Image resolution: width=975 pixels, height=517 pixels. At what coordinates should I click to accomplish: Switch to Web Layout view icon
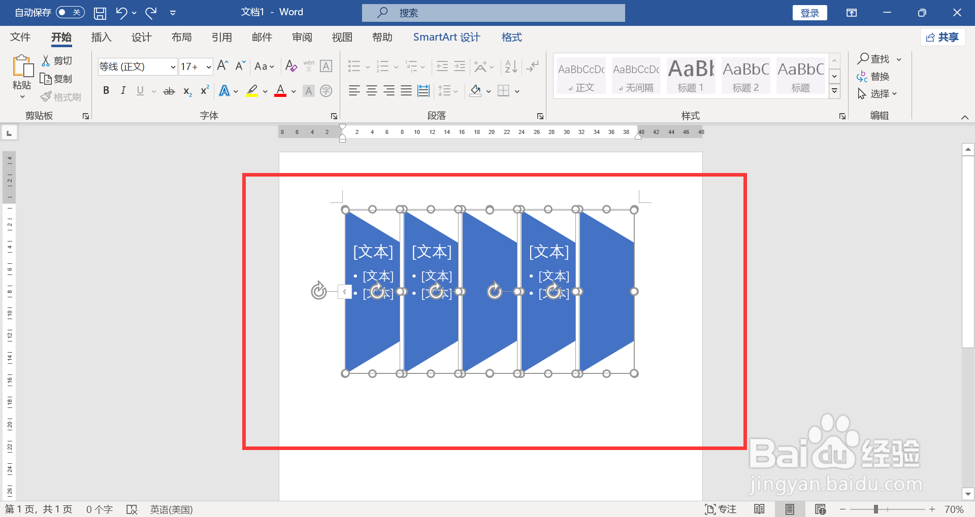tap(820, 509)
